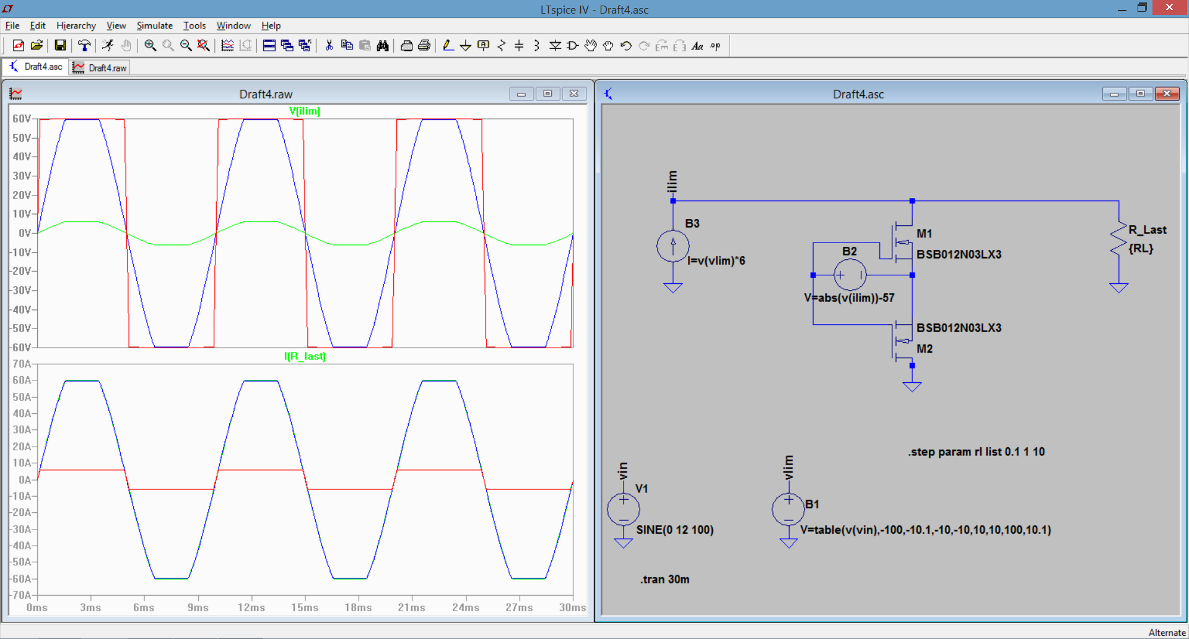Create a new schematic from the toolbar
This screenshot has width=1189, height=639.
point(19,45)
